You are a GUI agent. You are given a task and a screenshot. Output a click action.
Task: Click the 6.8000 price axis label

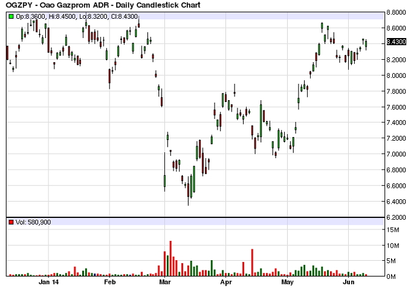pos(396,170)
